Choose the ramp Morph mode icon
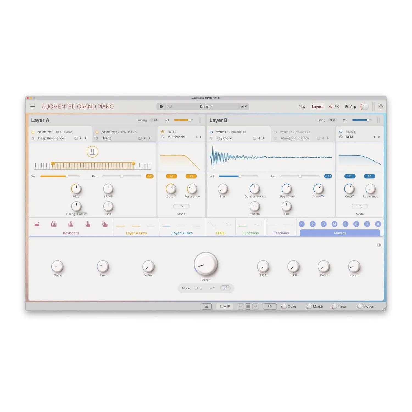 pyautogui.click(x=212, y=288)
